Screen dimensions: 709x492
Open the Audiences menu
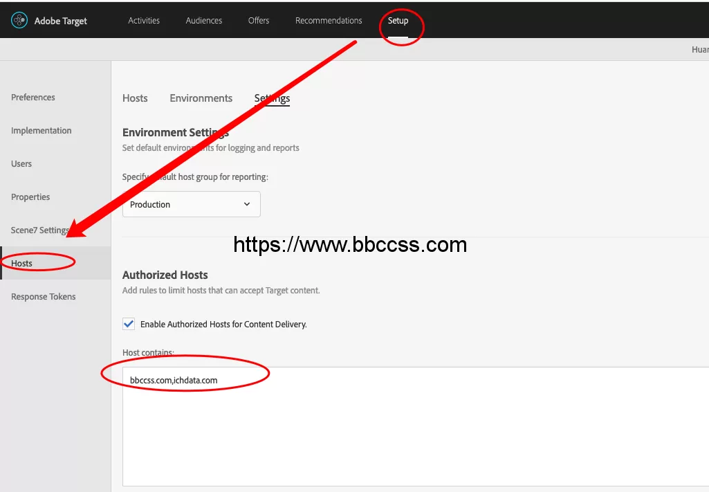pyautogui.click(x=203, y=20)
